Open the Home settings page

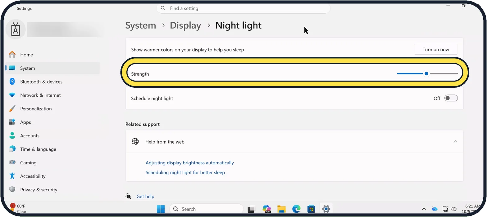(x=53, y=55)
